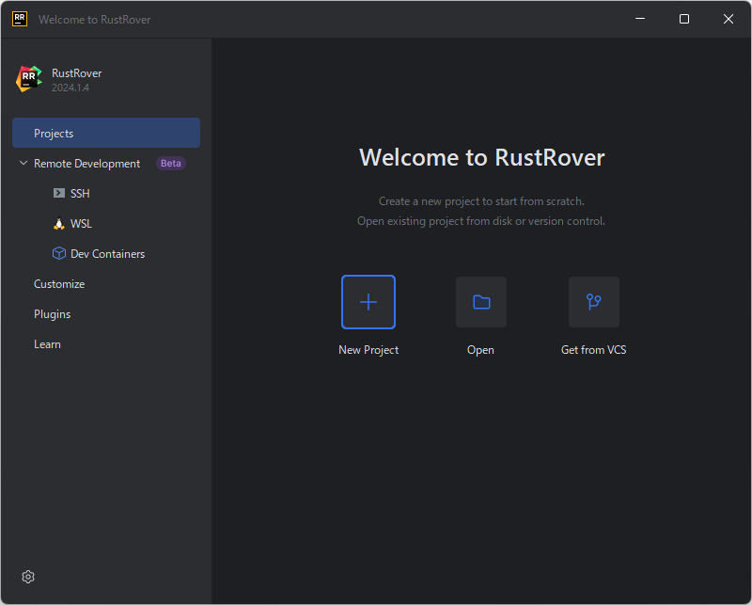Click the Beta badge next to Remote Development

[x=170, y=163]
